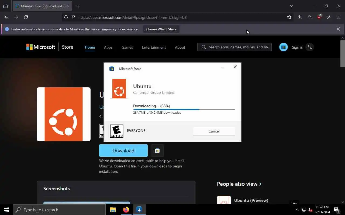Click the network tray icon
The width and height of the screenshot is (345, 215).
pos(304,210)
